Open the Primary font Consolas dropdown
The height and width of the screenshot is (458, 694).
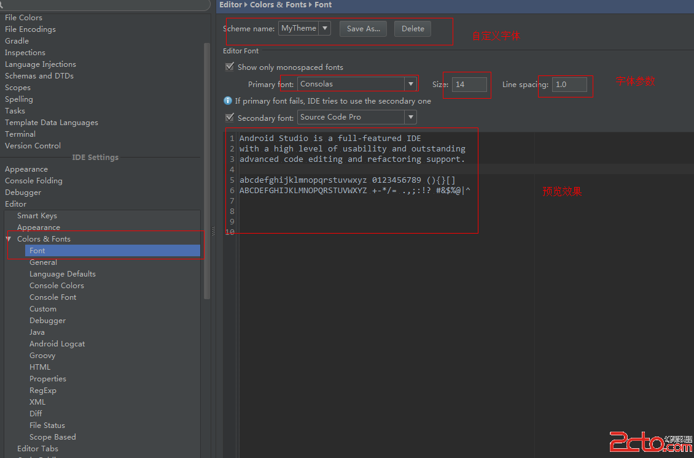pyautogui.click(x=410, y=84)
